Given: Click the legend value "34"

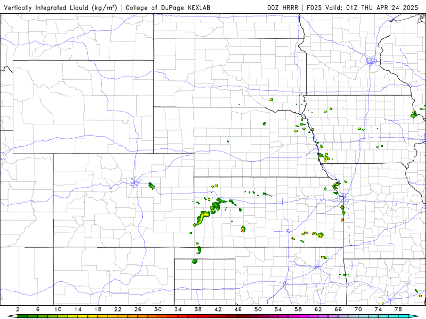Looking at the screenshot, I should 178,309.
